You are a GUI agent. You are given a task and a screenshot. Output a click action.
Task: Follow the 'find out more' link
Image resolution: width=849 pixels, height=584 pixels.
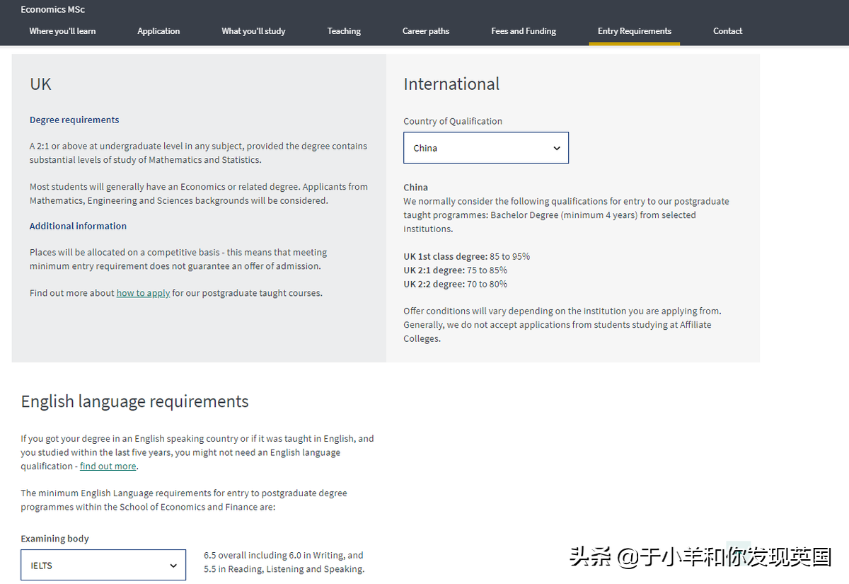108,466
